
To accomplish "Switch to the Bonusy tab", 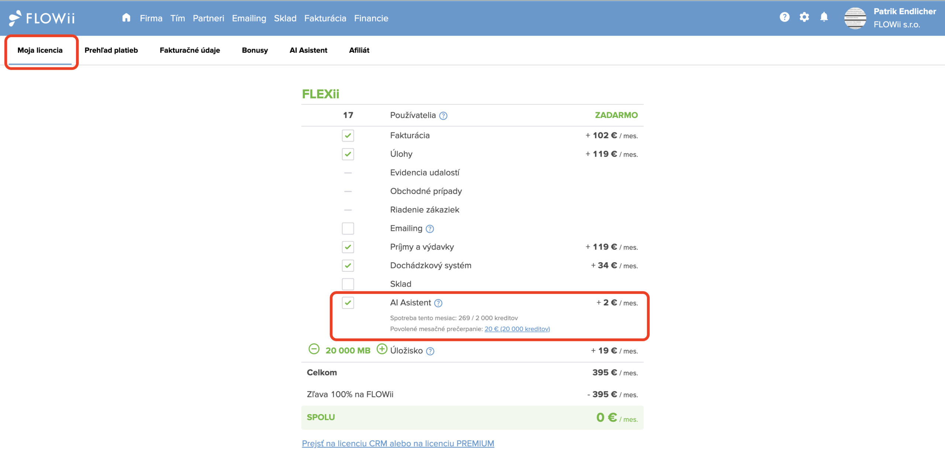I will click(255, 51).
